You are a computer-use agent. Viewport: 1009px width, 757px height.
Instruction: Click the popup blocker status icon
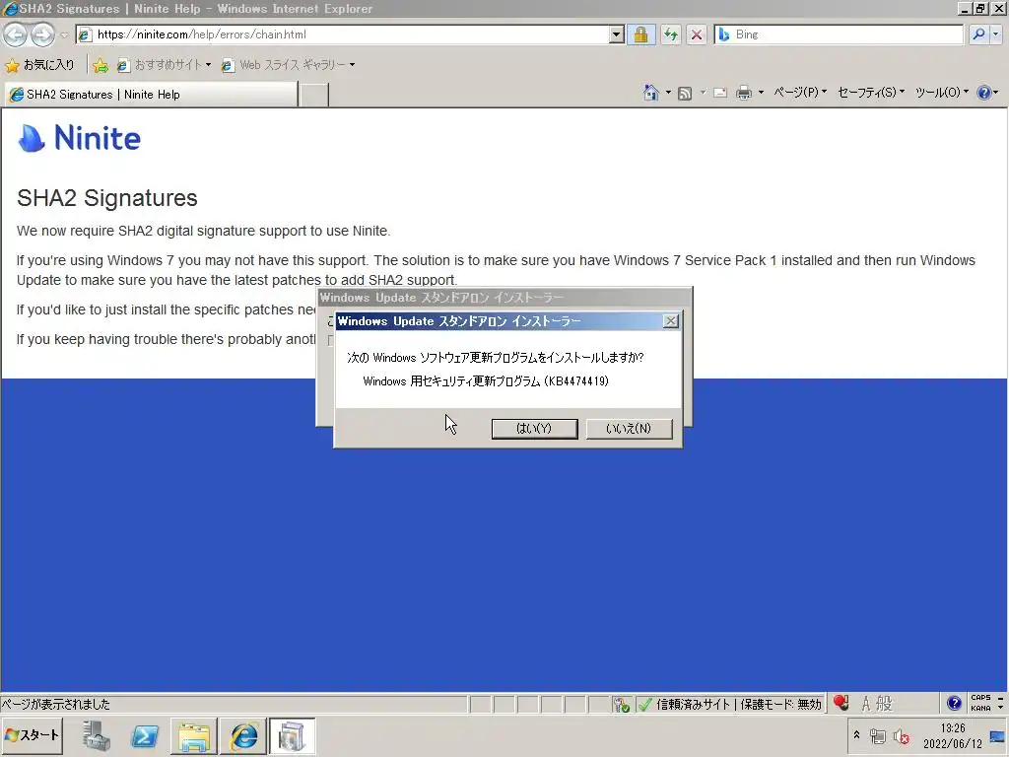(x=621, y=705)
